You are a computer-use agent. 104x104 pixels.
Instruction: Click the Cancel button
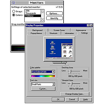(x=72, y=99)
